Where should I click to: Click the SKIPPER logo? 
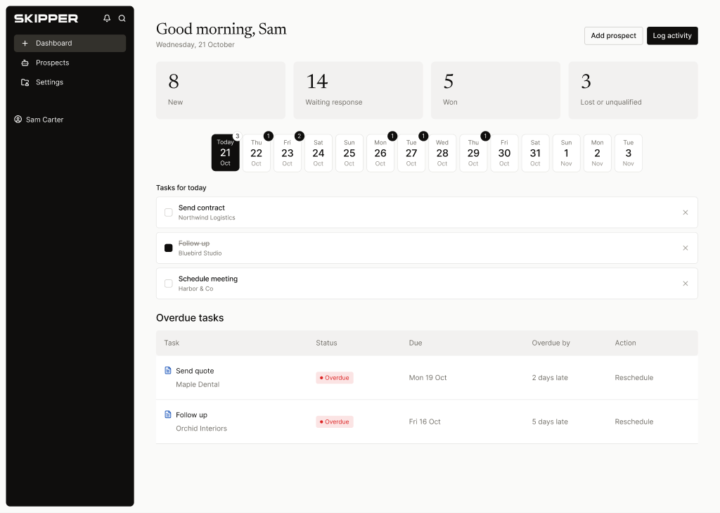[46, 18]
